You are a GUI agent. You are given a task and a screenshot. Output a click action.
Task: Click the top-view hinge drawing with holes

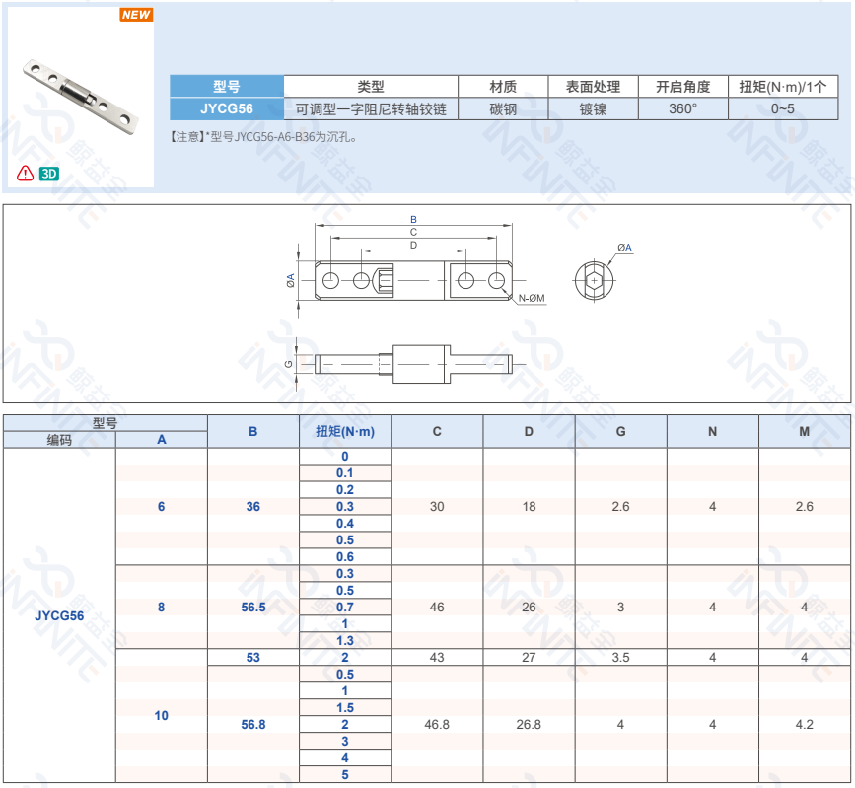click(413, 281)
